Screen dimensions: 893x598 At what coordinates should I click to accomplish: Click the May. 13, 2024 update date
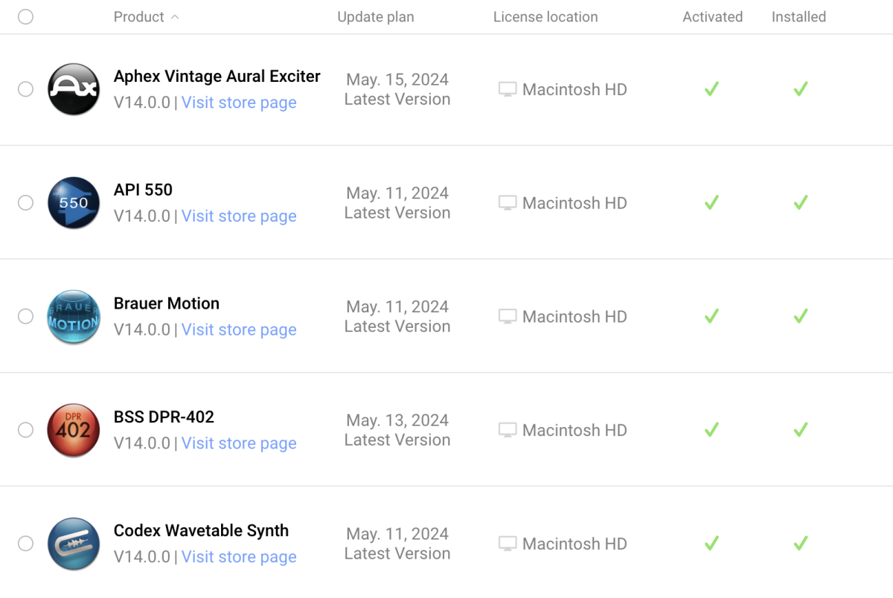click(397, 420)
